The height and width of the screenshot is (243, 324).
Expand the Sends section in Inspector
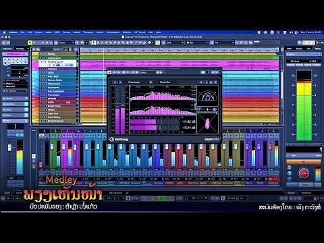tap(16, 115)
